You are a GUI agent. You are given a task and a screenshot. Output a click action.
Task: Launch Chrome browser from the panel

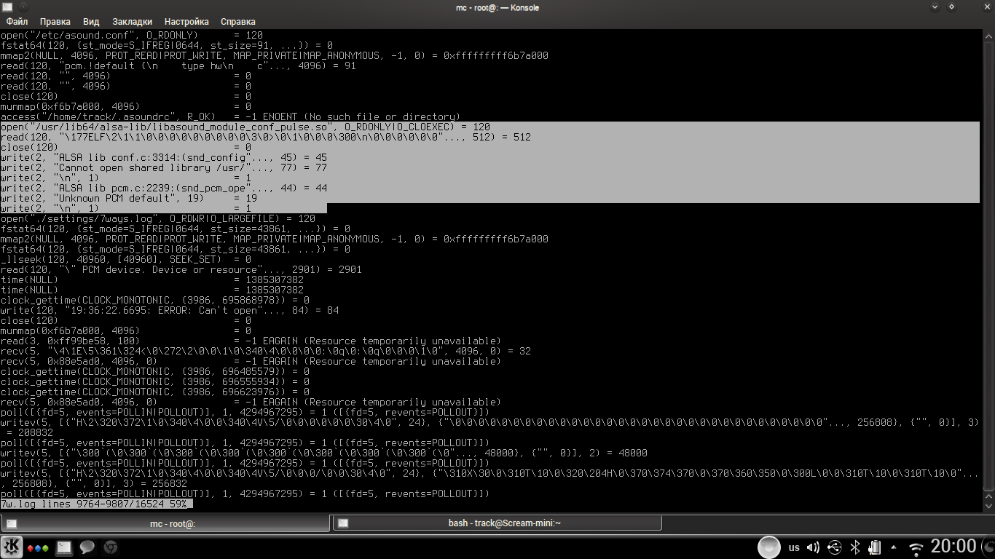[110, 547]
